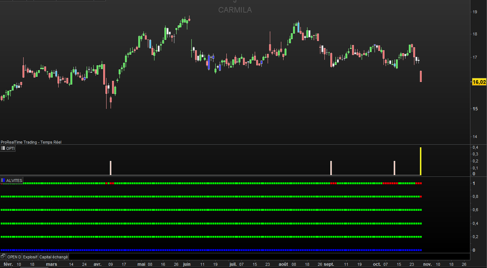This screenshot has width=487, height=268.
Task: Click the 1 value on the ALVITES scale
Action: pos(474,184)
